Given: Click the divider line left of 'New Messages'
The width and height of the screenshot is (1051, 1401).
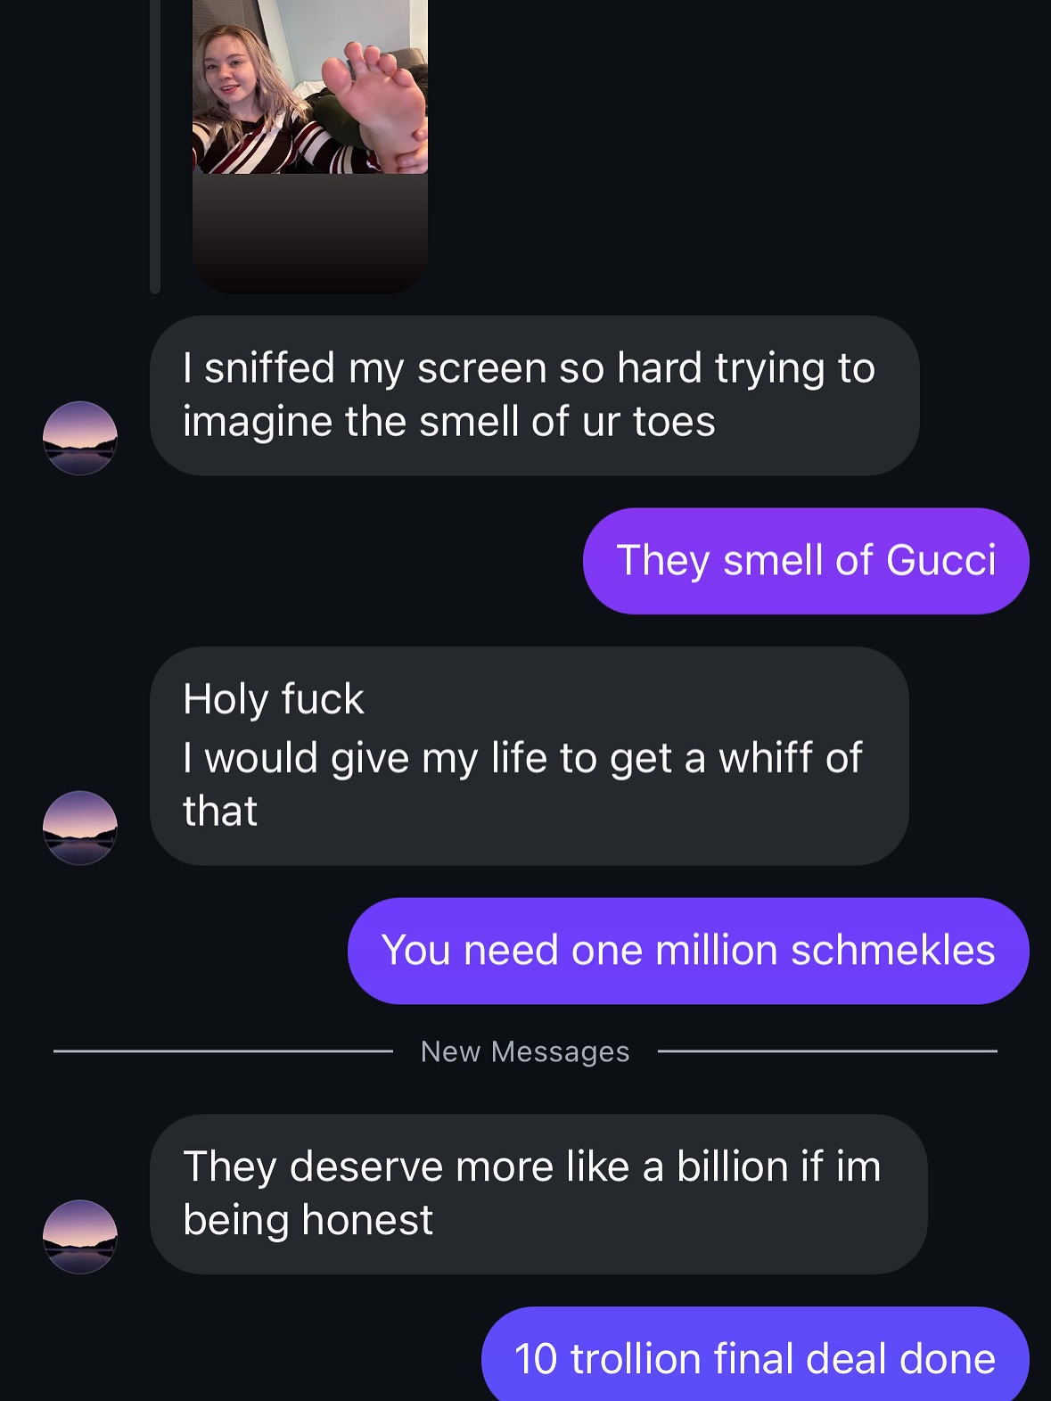Looking at the screenshot, I should pyautogui.click(x=223, y=1051).
